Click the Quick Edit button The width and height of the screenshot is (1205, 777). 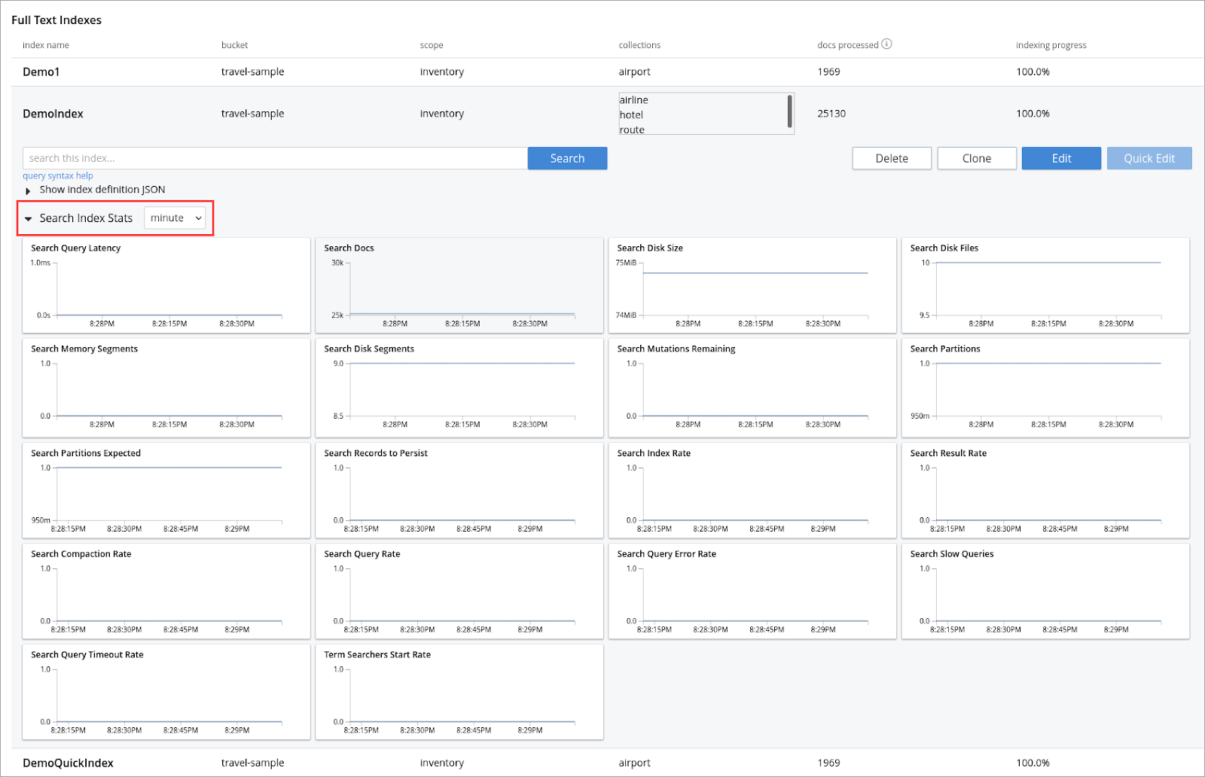click(1149, 158)
